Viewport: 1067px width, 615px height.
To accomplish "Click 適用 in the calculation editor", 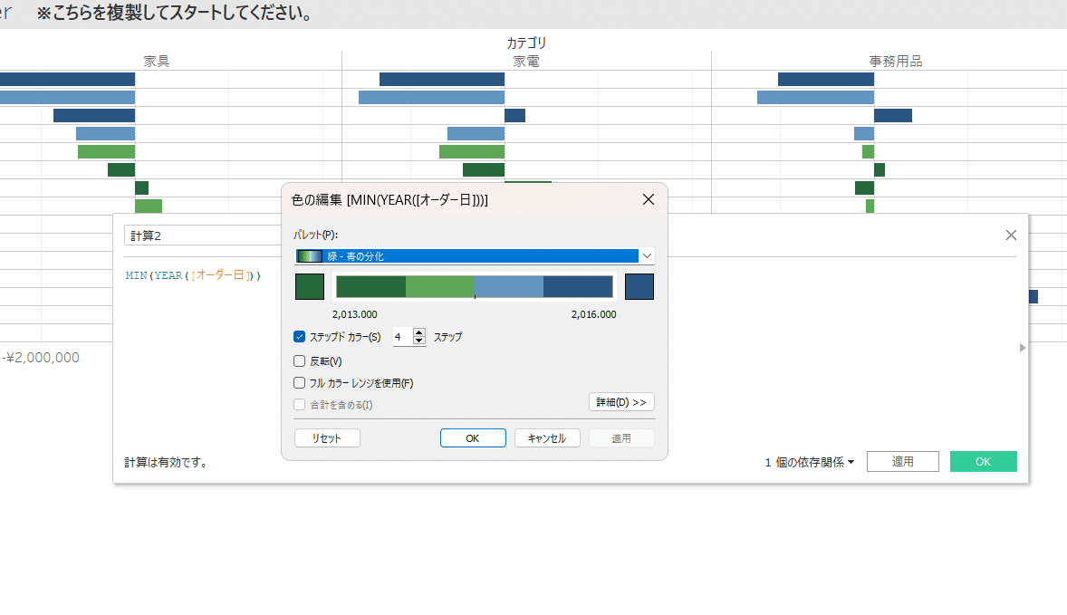I will [902, 461].
